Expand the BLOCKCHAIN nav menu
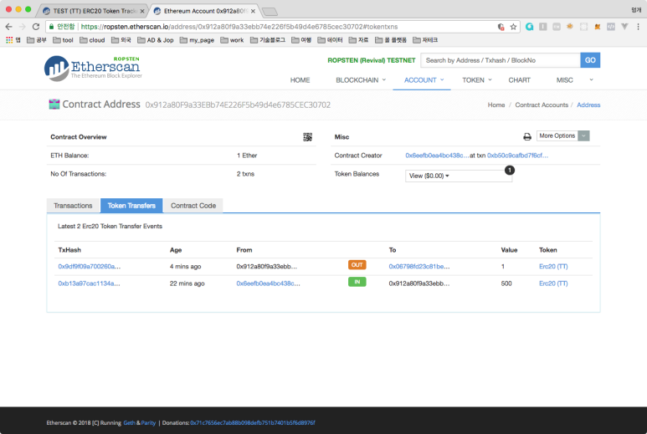647x434 pixels. [x=361, y=80]
